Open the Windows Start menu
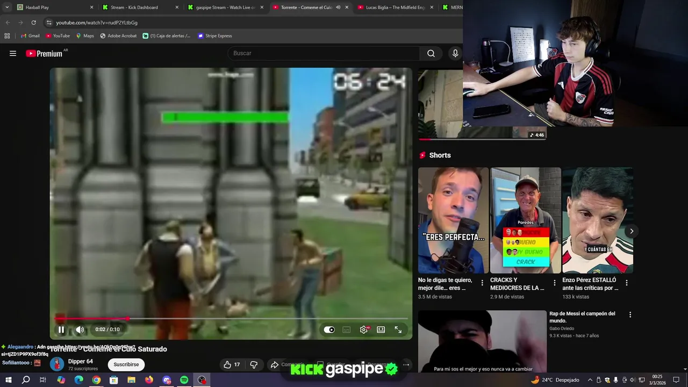688x387 pixels. 8,380
